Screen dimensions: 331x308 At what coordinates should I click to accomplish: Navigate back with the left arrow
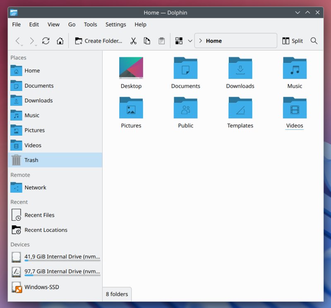[18, 41]
